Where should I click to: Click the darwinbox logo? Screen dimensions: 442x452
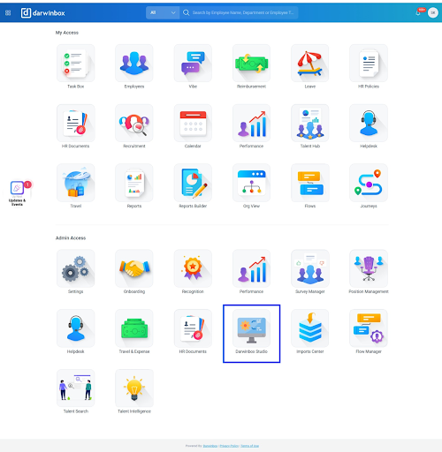pos(42,12)
